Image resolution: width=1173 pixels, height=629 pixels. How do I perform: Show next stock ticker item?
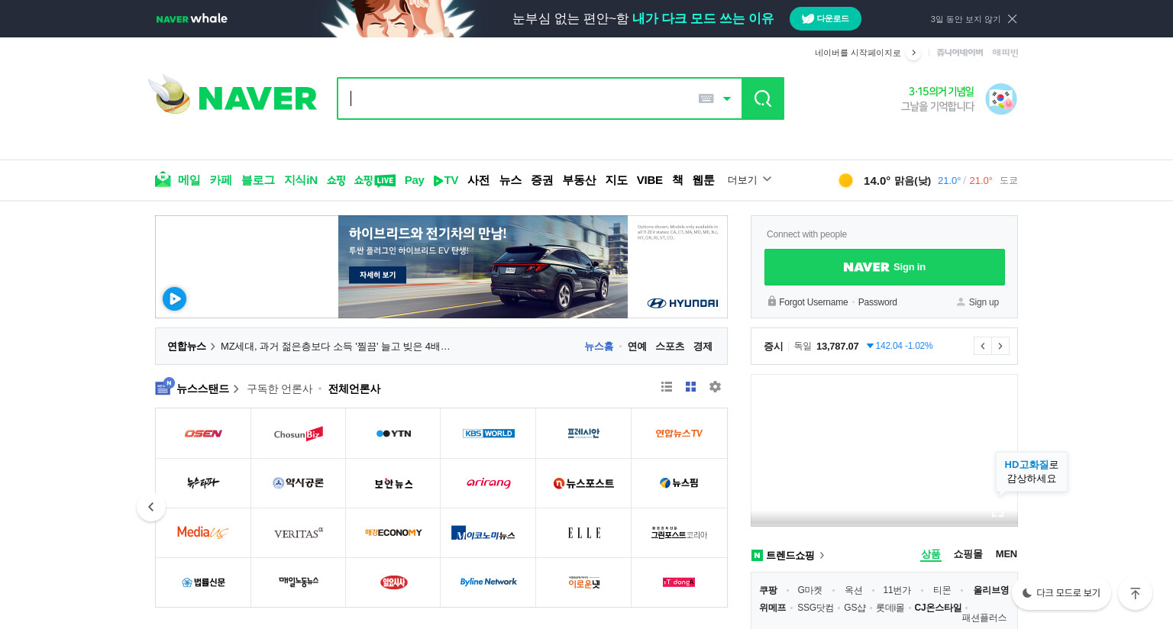click(x=1000, y=346)
